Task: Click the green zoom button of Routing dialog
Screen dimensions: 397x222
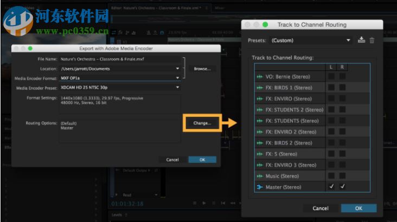Action: pyautogui.click(x=265, y=24)
